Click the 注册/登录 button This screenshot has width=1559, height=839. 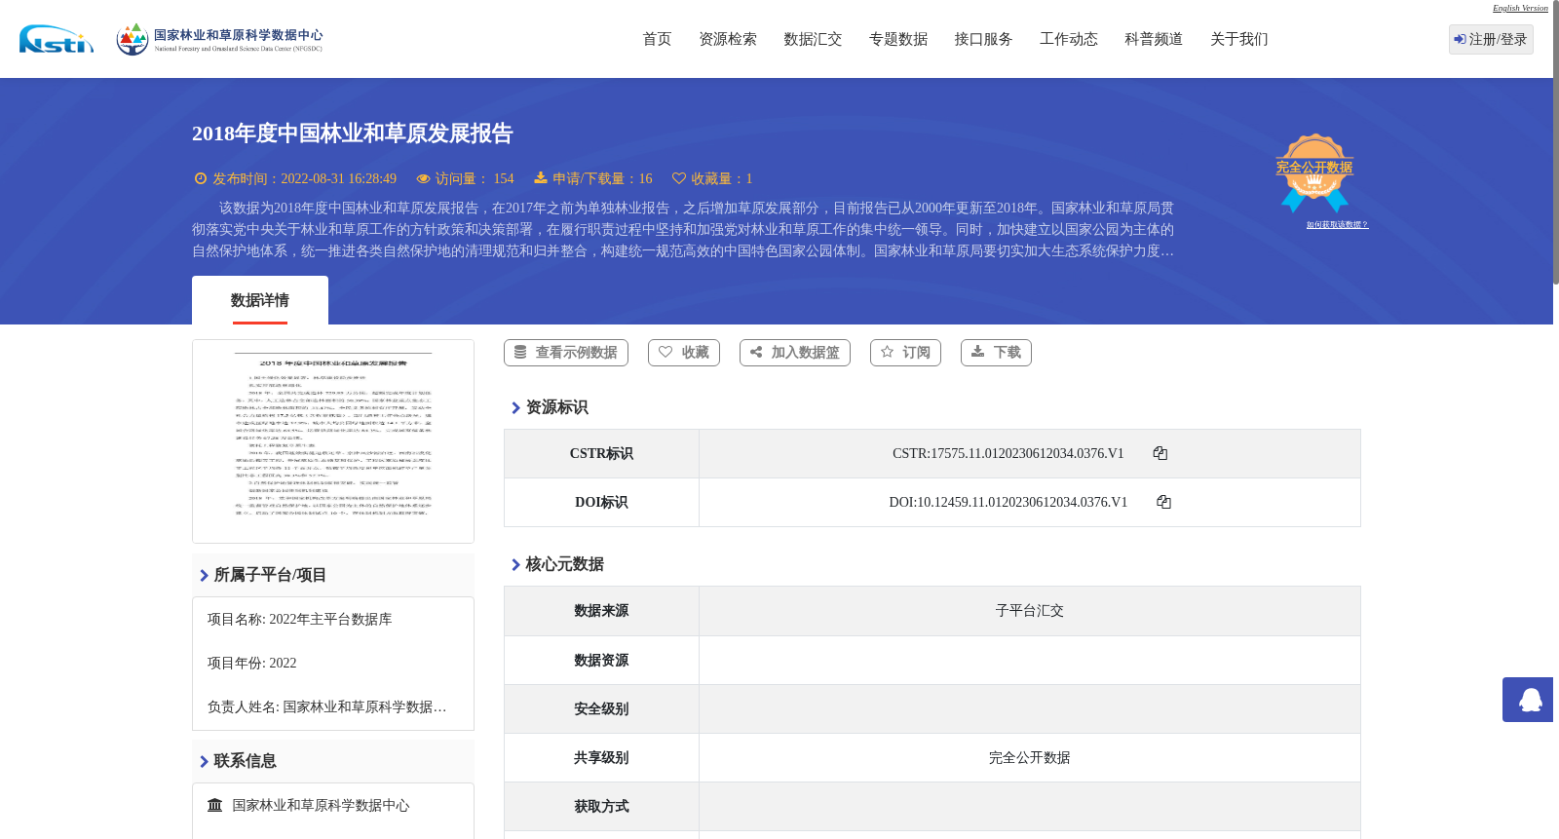click(x=1491, y=39)
